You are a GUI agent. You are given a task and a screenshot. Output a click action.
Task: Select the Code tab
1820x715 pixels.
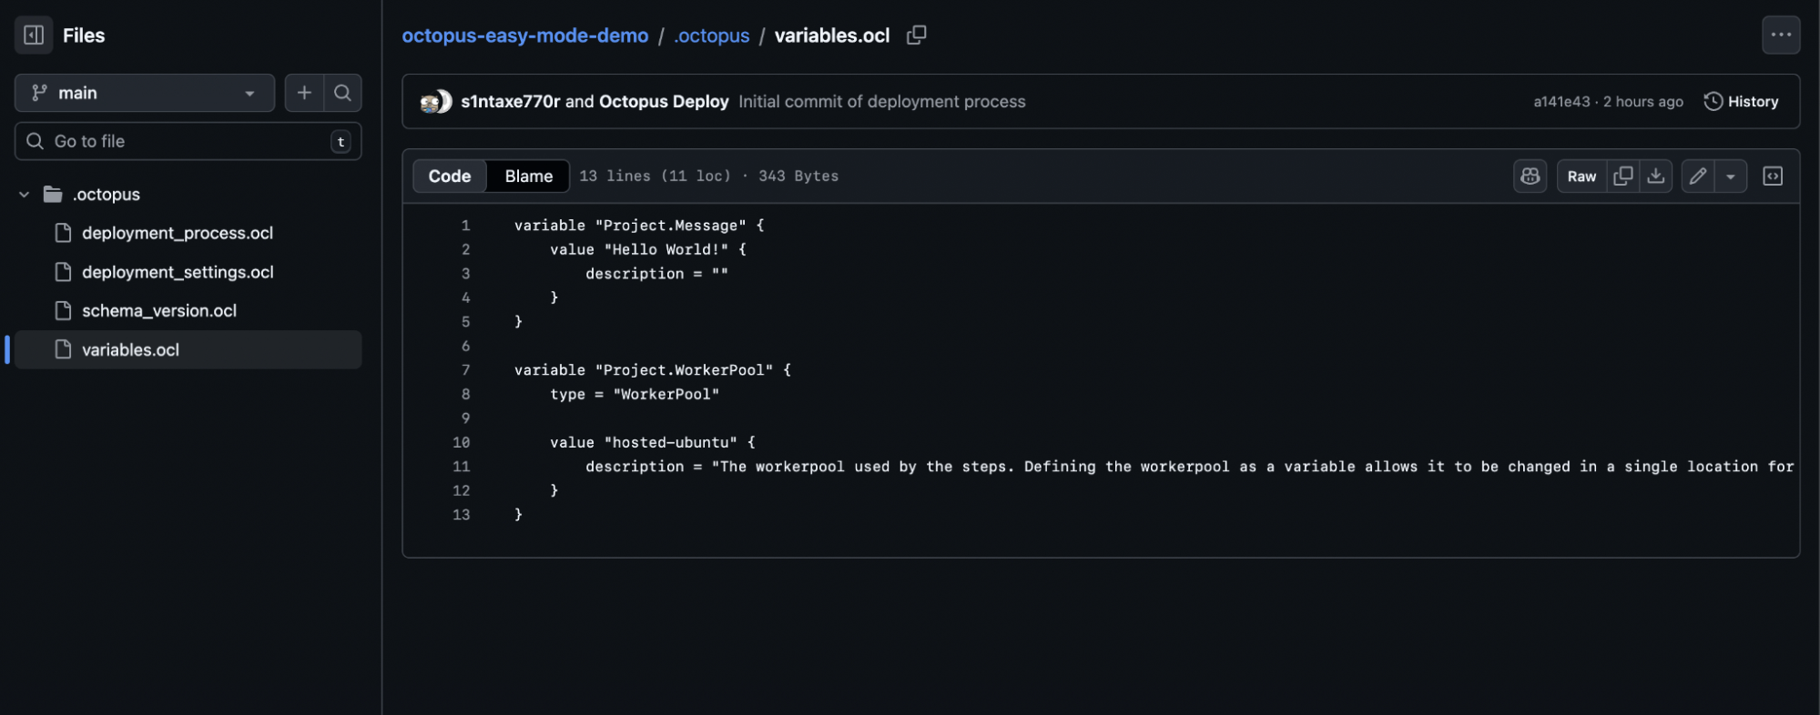tap(450, 176)
